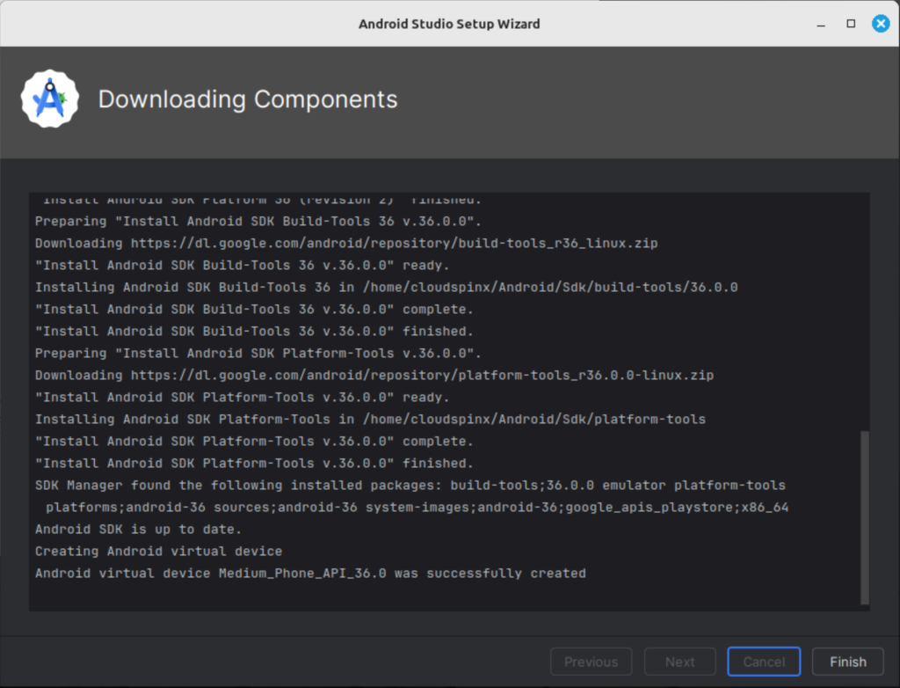
Task: Click the SDK Manager installed packages line
Action: (x=409, y=485)
